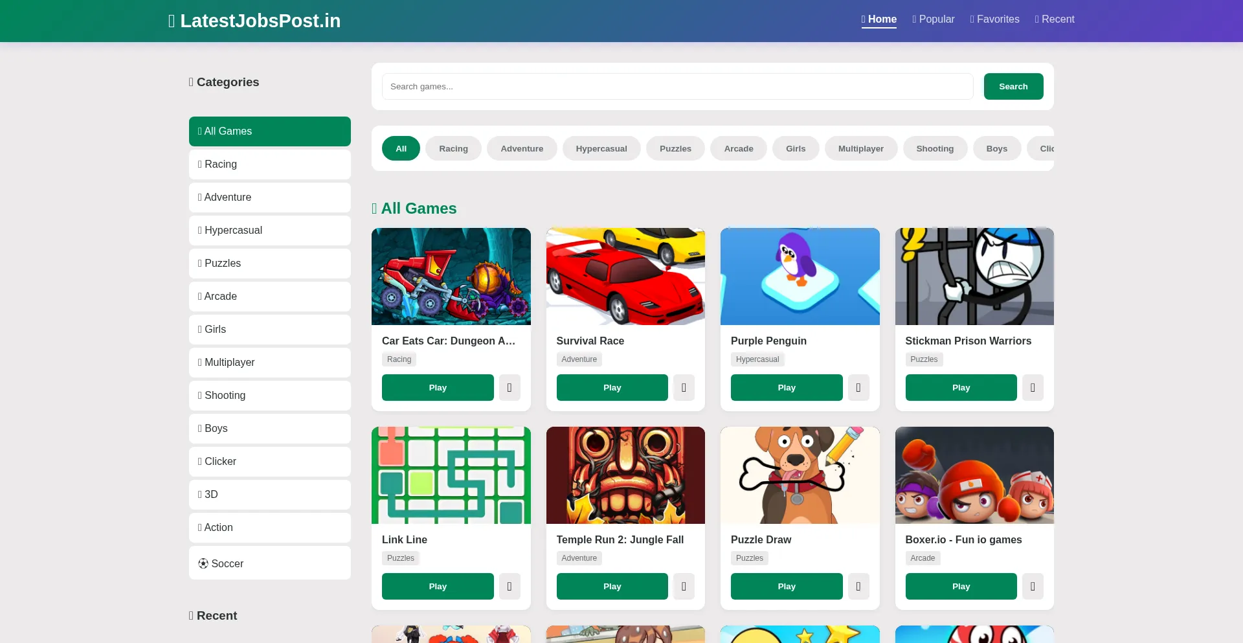Choose Arcade in the Categories sidebar
Screen dimensions: 1243x643
[270, 297]
